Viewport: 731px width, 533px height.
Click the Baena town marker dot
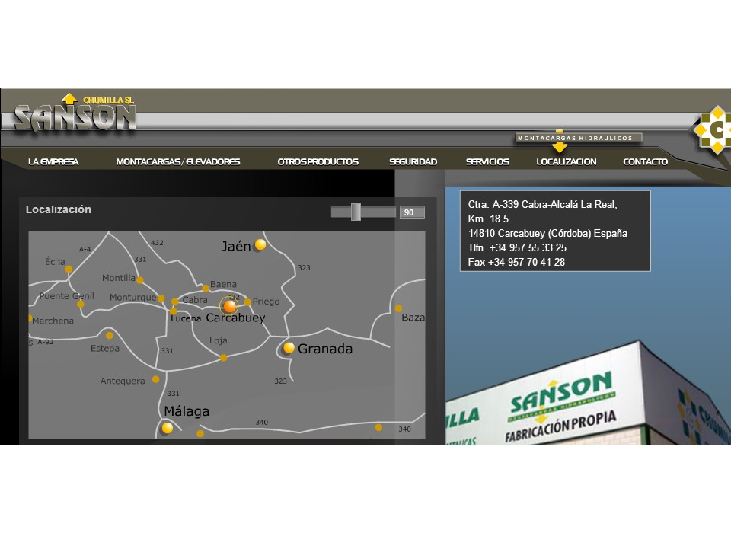(205, 288)
